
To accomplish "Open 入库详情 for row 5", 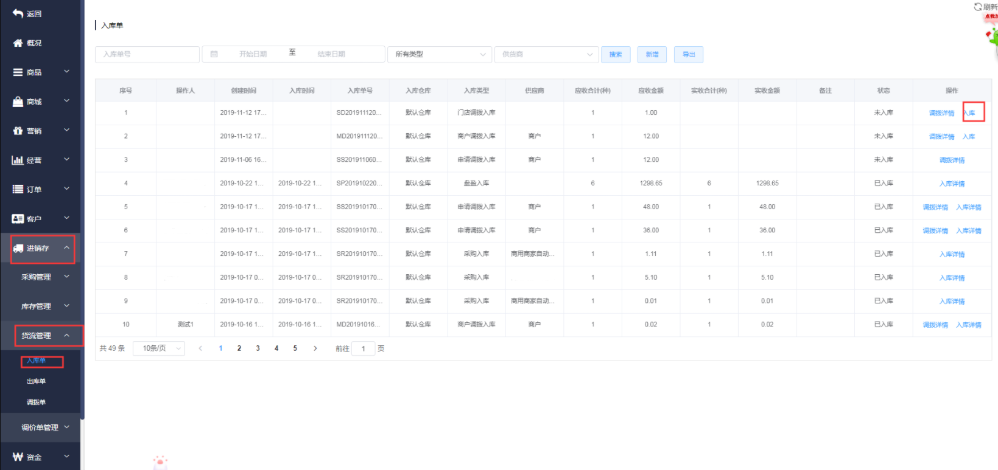I will click(x=969, y=207).
